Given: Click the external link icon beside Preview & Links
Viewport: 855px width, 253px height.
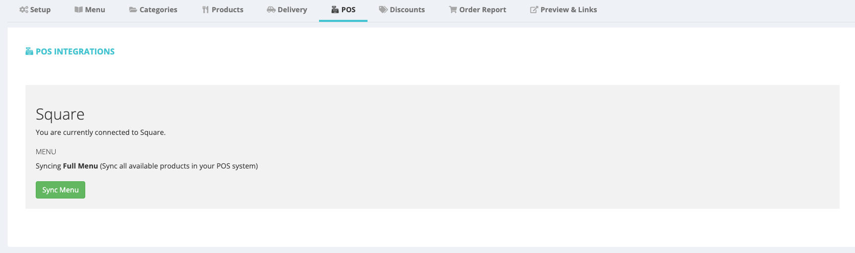Looking at the screenshot, I should pyautogui.click(x=534, y=10).
